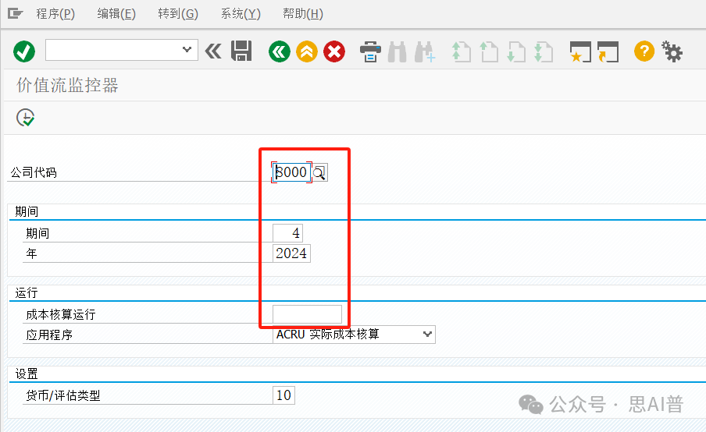Open search help beside company code
Viewport: 706px width, 432px height.
320,172
